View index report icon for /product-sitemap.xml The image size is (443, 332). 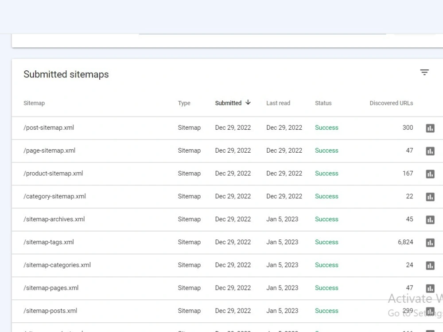pos(430,174)
